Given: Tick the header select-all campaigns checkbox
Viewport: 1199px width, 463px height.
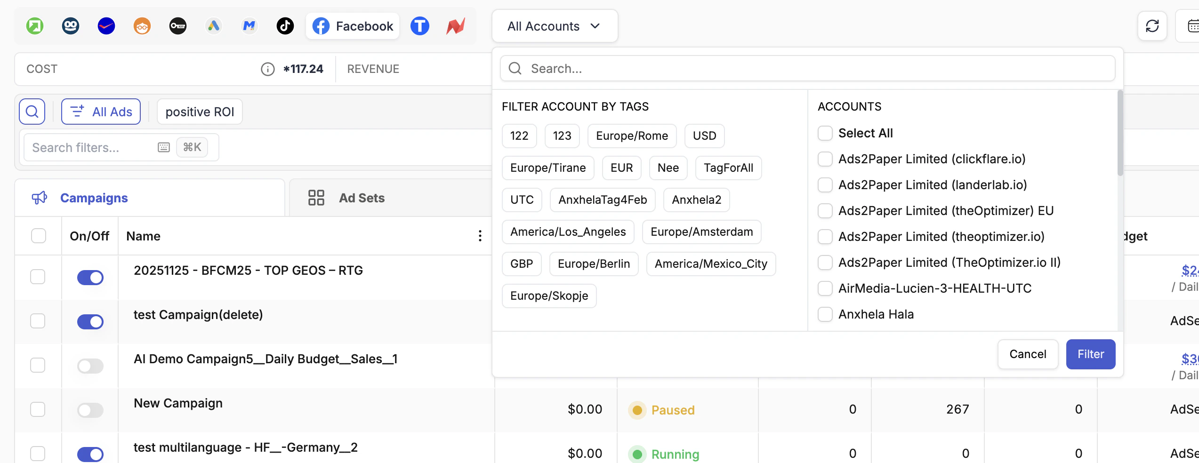Looking at the screenshot, I should click(38, 236).
